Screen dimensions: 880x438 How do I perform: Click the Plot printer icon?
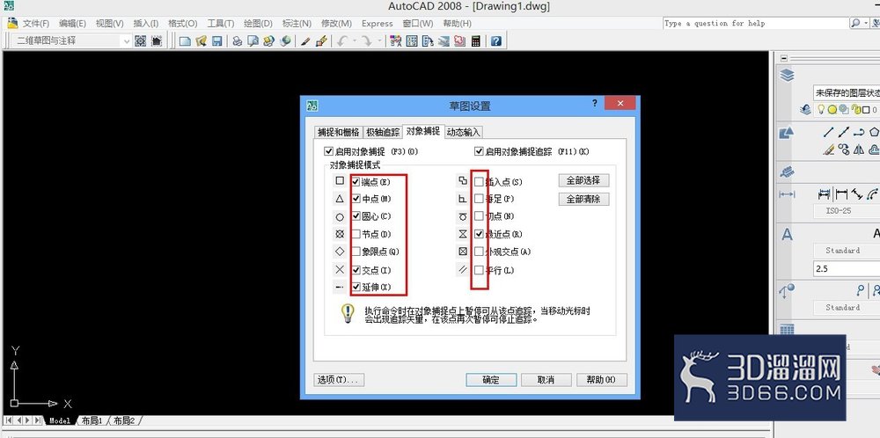[x=238, y=41]
